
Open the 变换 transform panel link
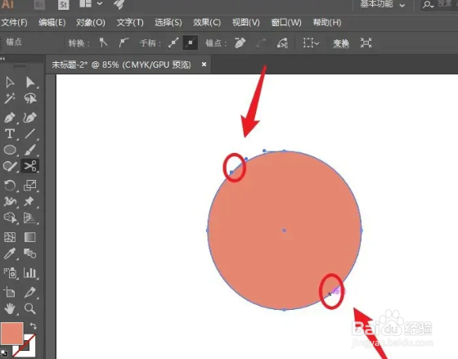[x=341, y=43]
